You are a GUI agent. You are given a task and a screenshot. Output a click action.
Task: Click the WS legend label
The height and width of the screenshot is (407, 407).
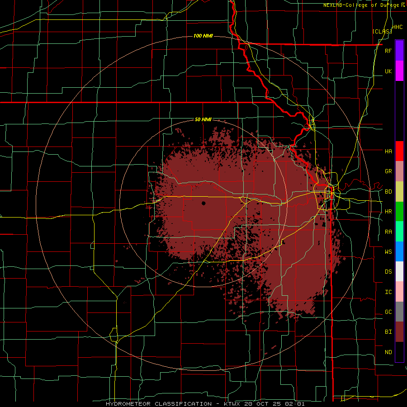(388, 251)
